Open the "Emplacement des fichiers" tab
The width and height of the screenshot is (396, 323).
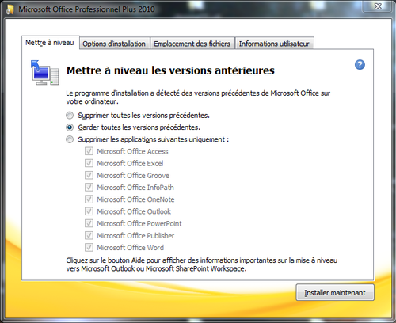[x=192, y=44]
